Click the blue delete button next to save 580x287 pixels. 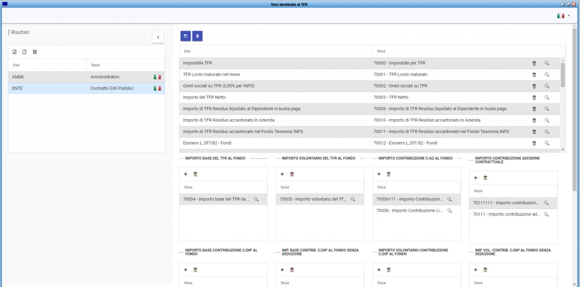point(197,36)
